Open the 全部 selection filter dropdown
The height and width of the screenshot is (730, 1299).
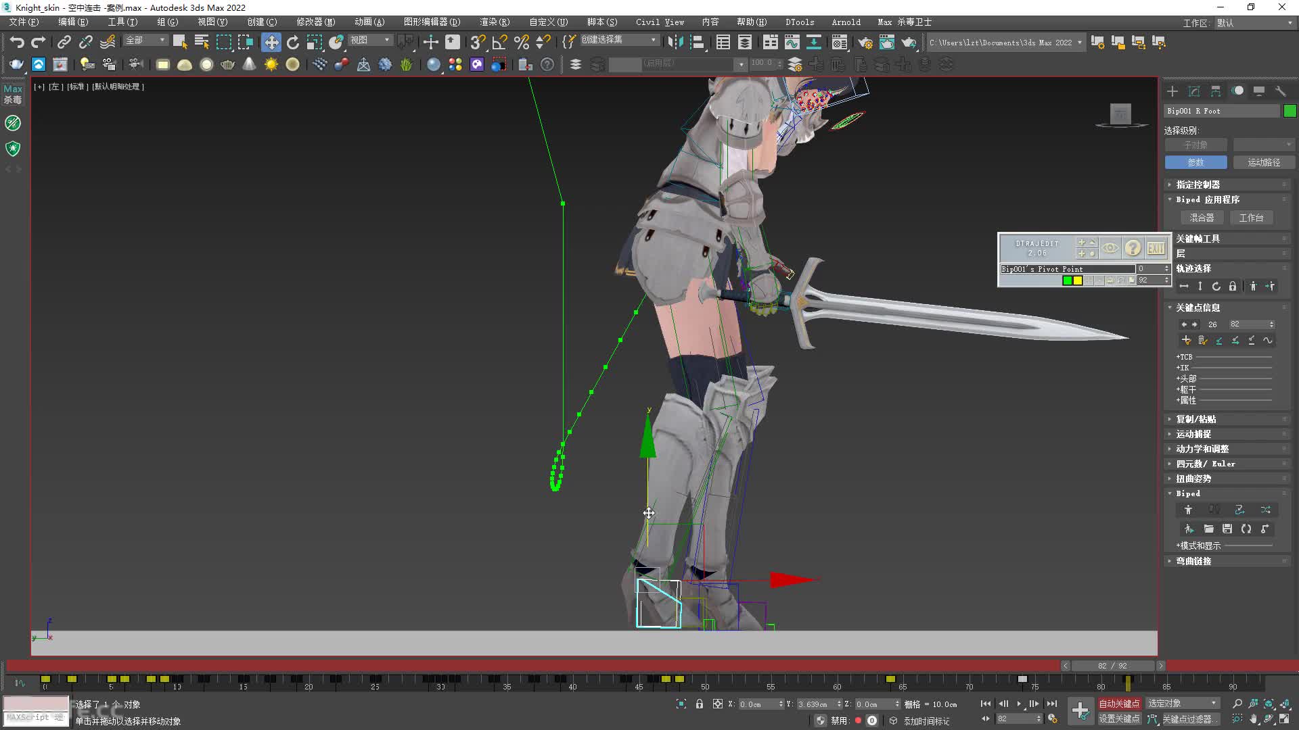(145, 41)
